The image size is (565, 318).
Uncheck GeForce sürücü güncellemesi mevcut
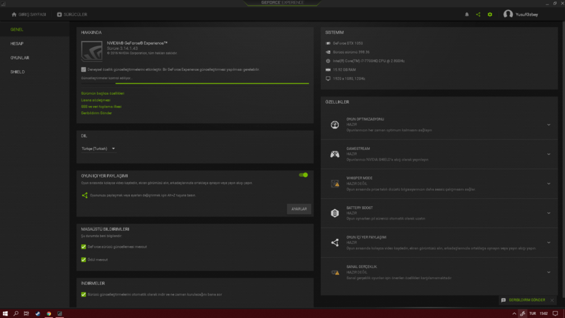[83, 246]
